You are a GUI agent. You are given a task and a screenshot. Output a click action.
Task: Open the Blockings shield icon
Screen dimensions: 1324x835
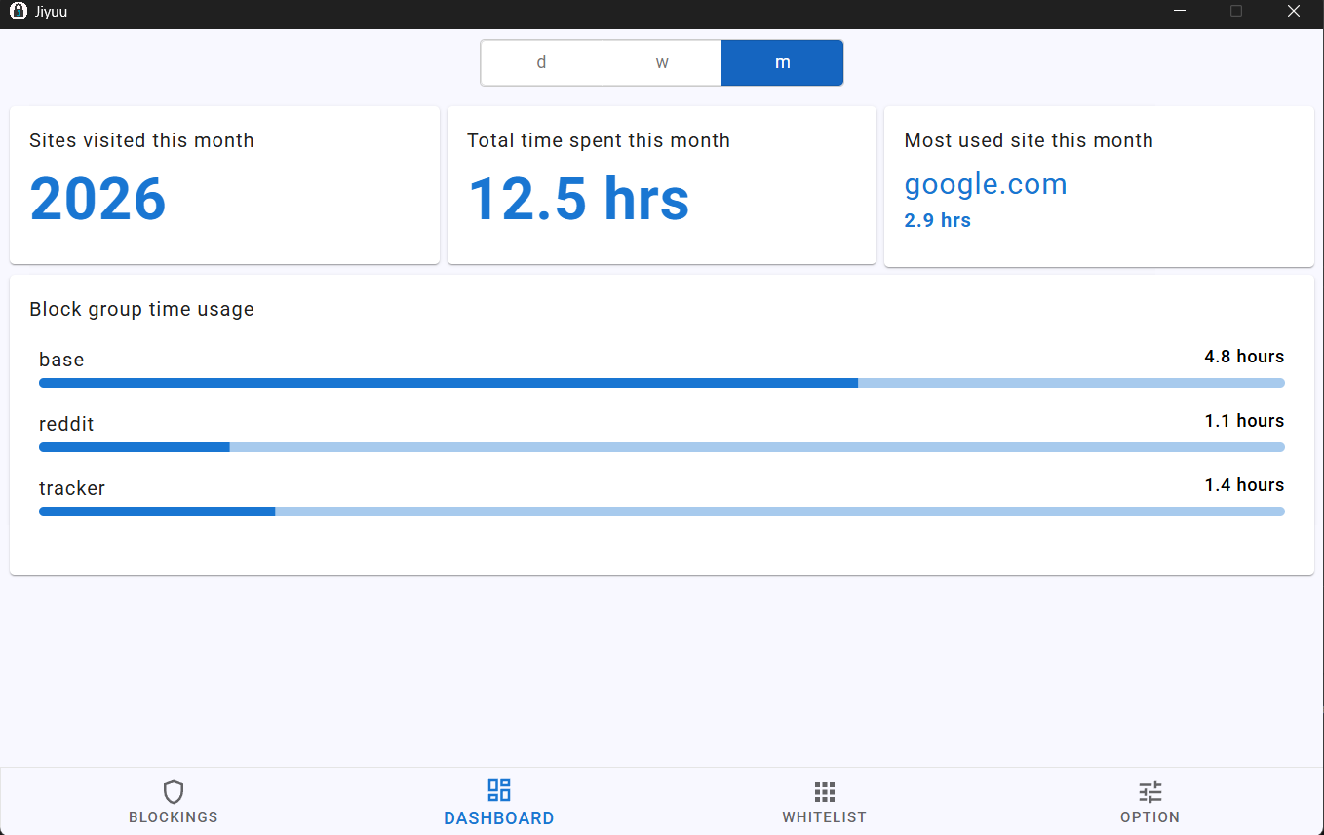[174, 791]
